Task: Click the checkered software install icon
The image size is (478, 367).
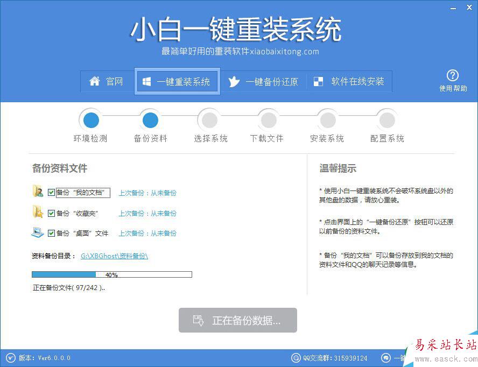Action: coord(318,81)
